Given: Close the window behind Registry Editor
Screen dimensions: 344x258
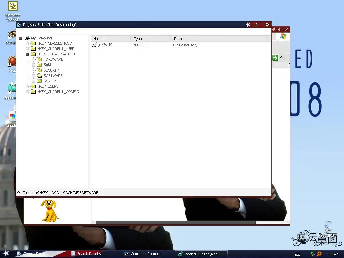Looking at the screenshot, I should click(286, 29).
